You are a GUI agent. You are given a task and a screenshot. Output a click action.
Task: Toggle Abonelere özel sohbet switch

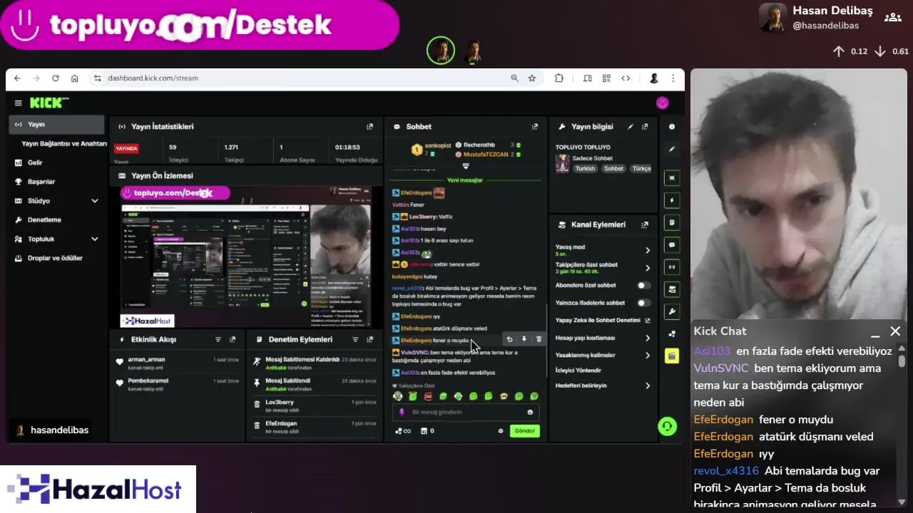click(643, 285)
